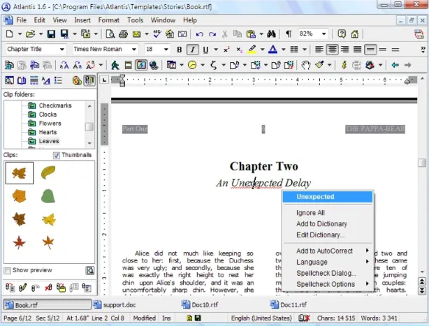Viewport: 429px width, 326px height.
Task: Create a new document with New icon
Action: [x=9, y=34]
